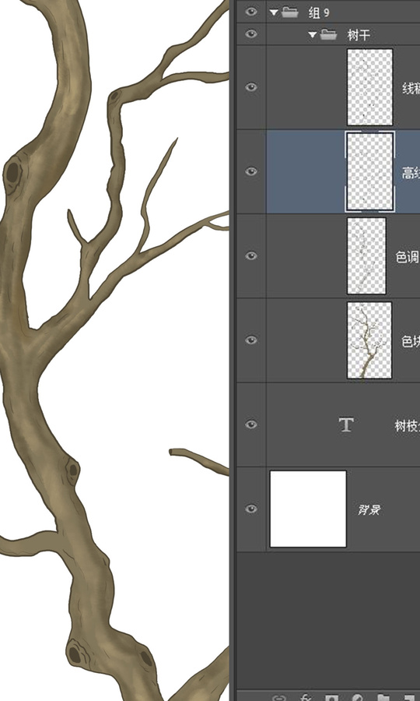
Task: Hide the 树干 group via eye icon
Action: click(x=251, y=34)
